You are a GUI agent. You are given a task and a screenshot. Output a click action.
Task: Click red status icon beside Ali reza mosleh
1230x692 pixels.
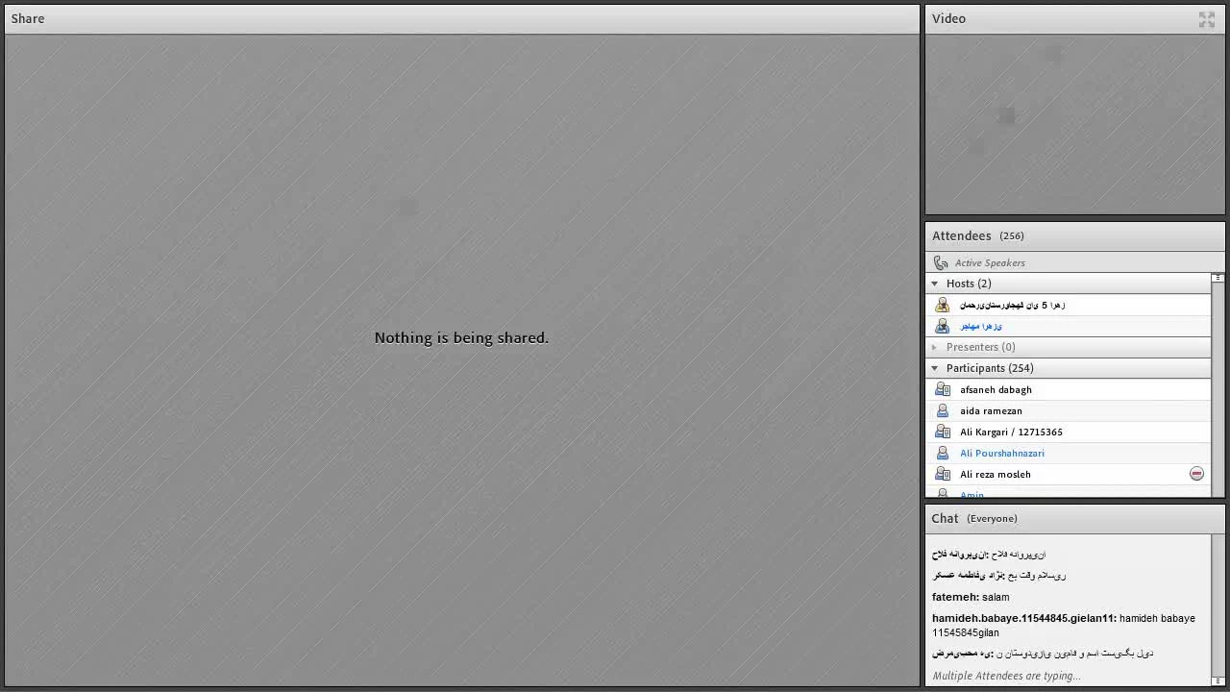tap(1196, 474)
